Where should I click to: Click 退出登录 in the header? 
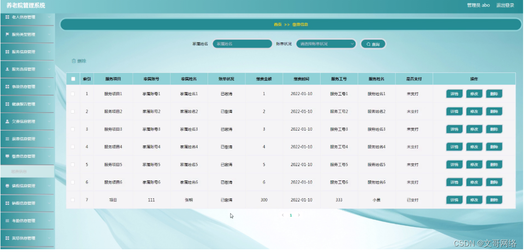click(x=505, y=6)
